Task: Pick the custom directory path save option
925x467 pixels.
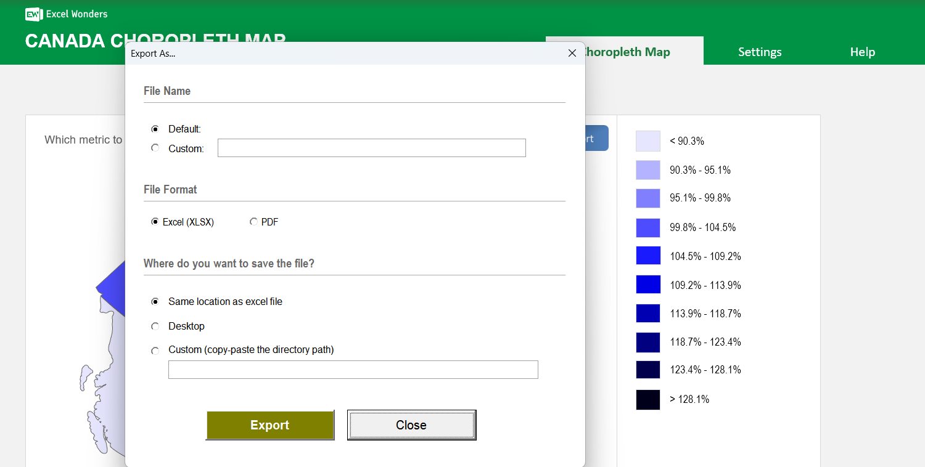Action: click(x=155, y=351)
